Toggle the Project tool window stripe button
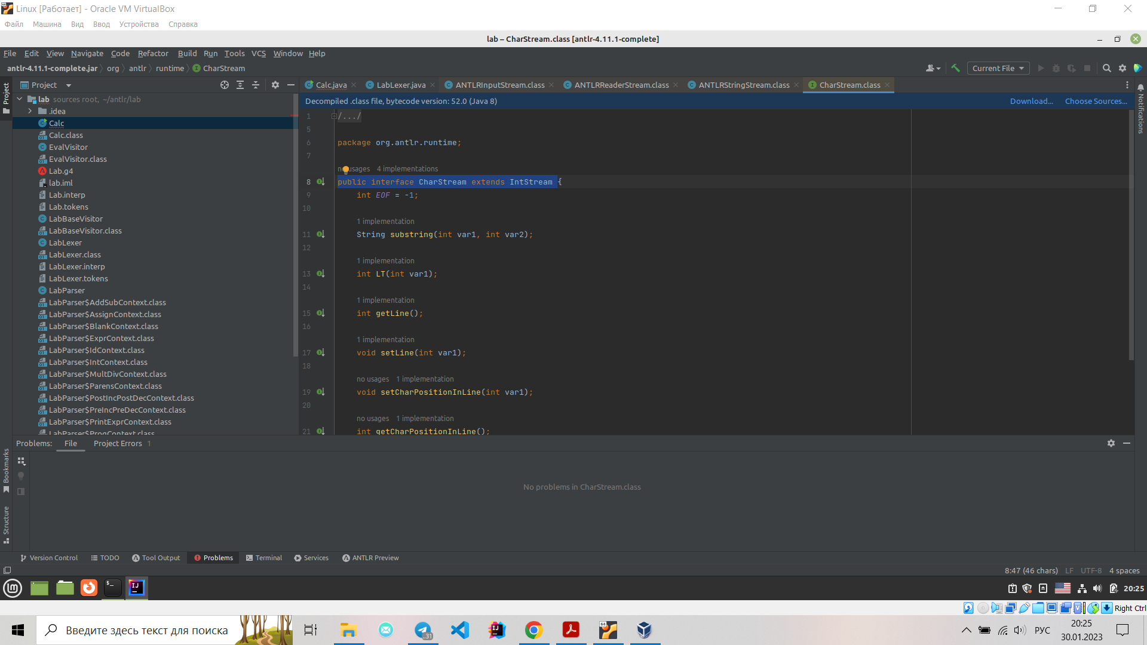The height and width of the screenshot is (645, 1147). (6, 98)
